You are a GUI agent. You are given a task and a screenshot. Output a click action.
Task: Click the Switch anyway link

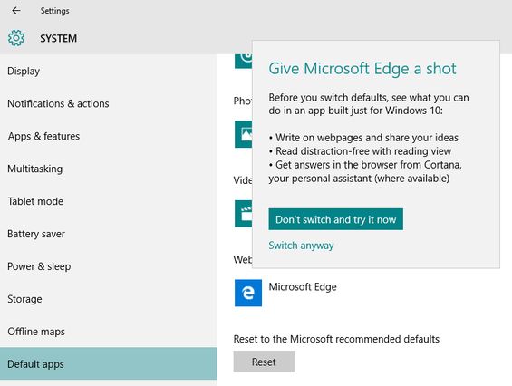(x=301, y=246)
